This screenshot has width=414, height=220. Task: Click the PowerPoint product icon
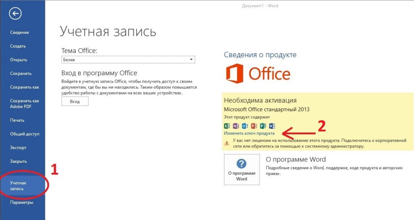[x=254, y=126]
